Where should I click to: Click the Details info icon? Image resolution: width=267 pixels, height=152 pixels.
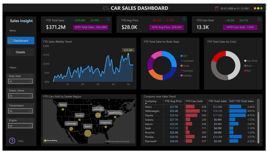(10, 52)
